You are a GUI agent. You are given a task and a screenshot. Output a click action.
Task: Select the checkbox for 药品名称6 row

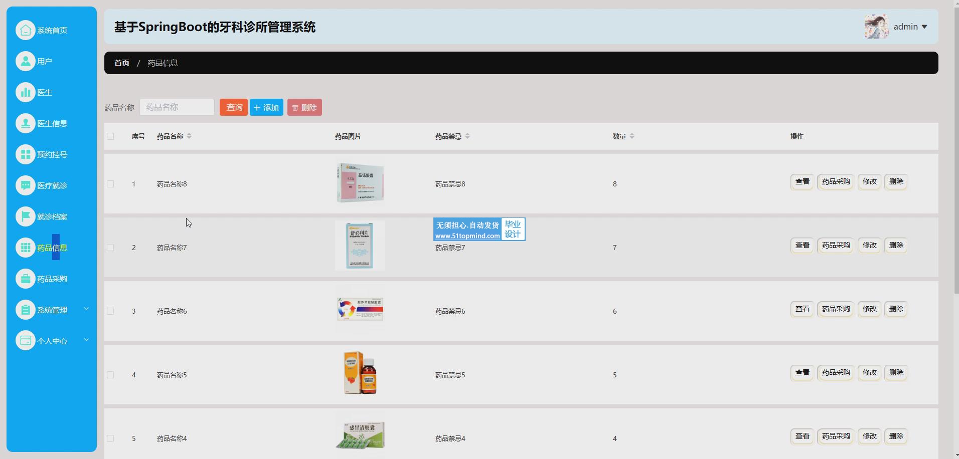[110, 311]
